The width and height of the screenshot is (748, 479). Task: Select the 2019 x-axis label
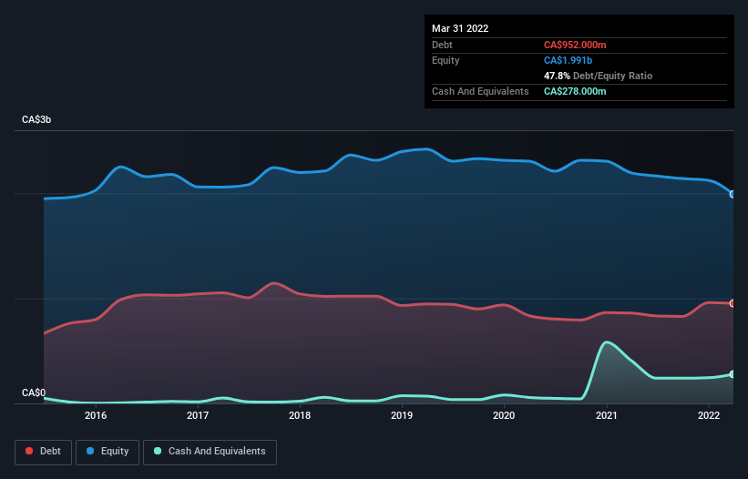402,415
